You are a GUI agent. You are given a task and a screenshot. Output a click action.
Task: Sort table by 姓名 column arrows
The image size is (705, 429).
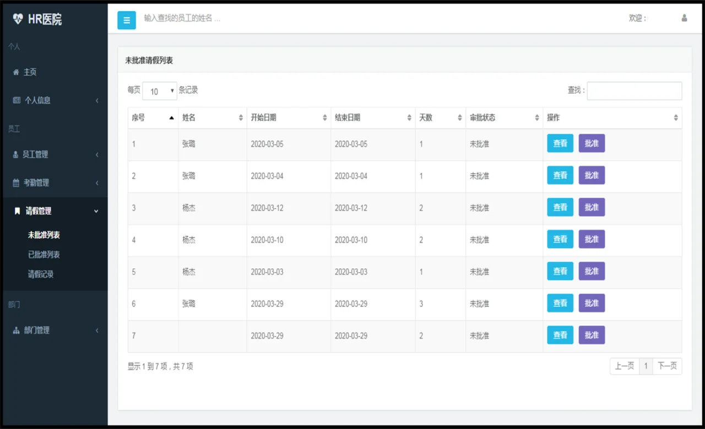coord(241,117)
